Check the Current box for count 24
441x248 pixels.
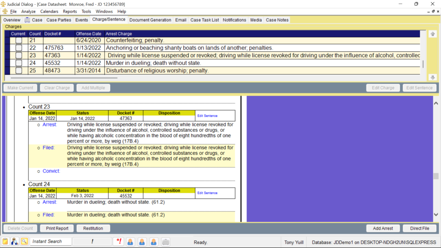click(18, 63)
